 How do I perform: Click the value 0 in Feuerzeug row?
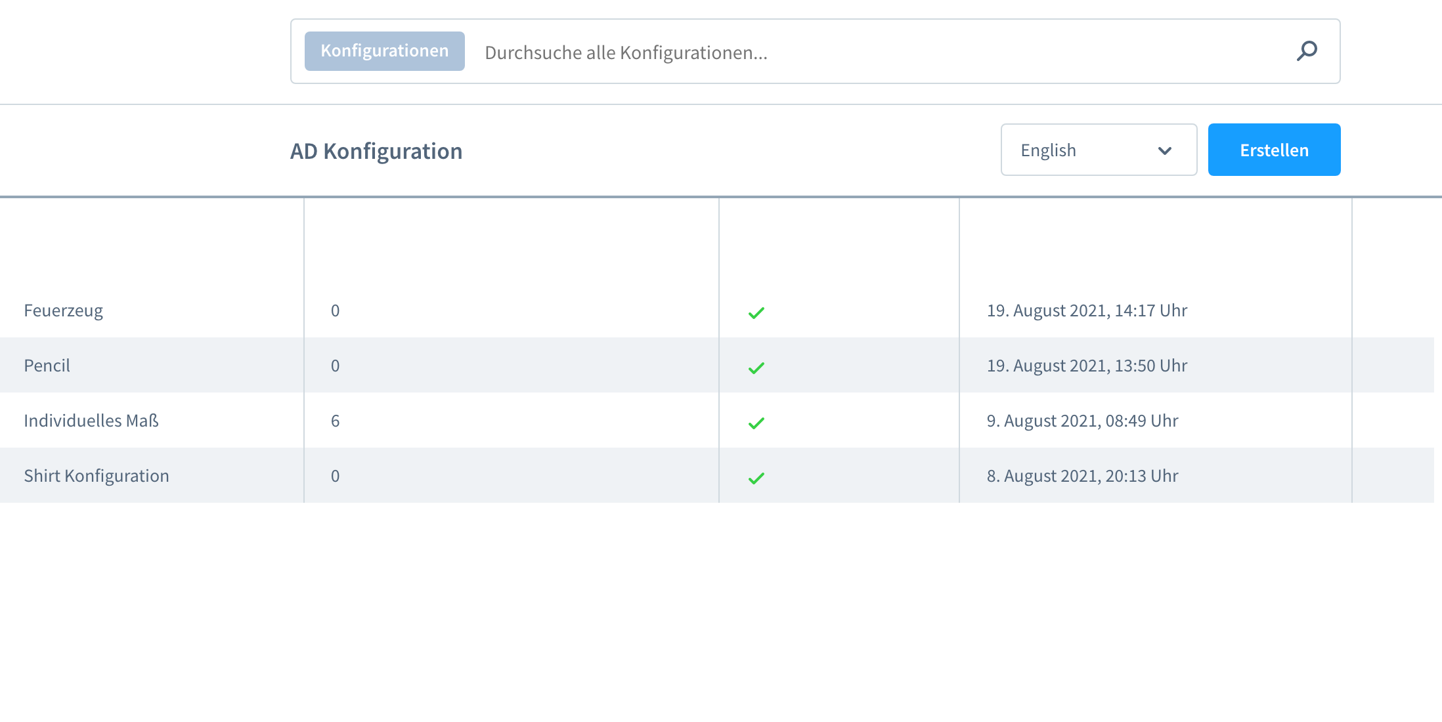tap(335, 310)
